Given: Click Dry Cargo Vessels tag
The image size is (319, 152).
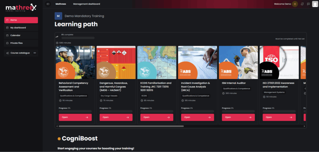Looking at the screenshot, I should [x=109, y=96].
